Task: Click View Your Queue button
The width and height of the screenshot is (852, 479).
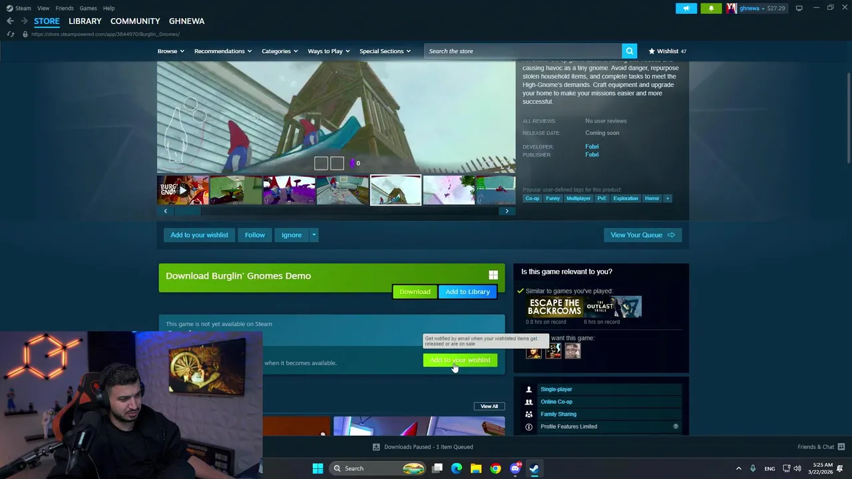Action: pyautogui.click(x=642, y=235)
